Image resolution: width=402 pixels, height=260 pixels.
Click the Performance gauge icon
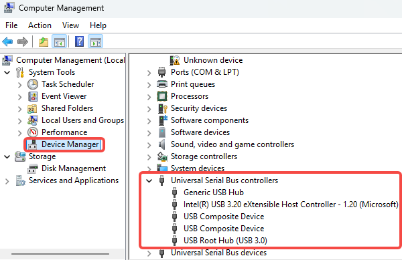[x=33, y=132]
